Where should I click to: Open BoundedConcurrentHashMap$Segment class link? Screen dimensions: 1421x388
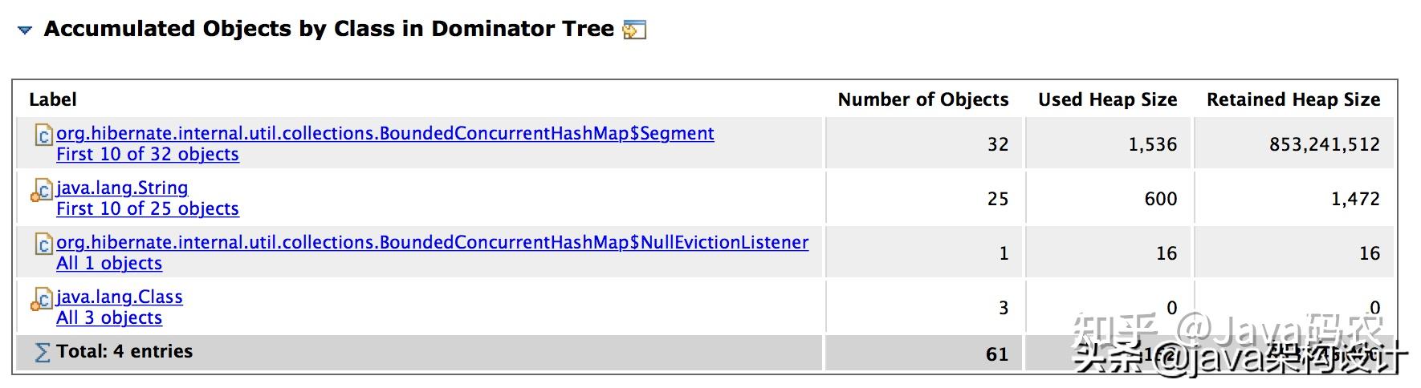(x=385, y=133)
